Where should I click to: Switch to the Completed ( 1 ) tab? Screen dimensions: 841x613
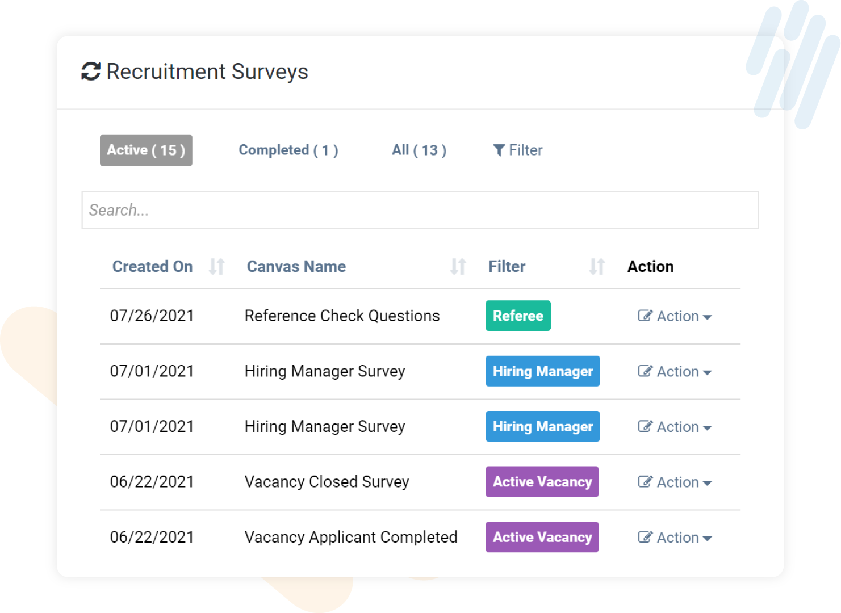(288, 150)
